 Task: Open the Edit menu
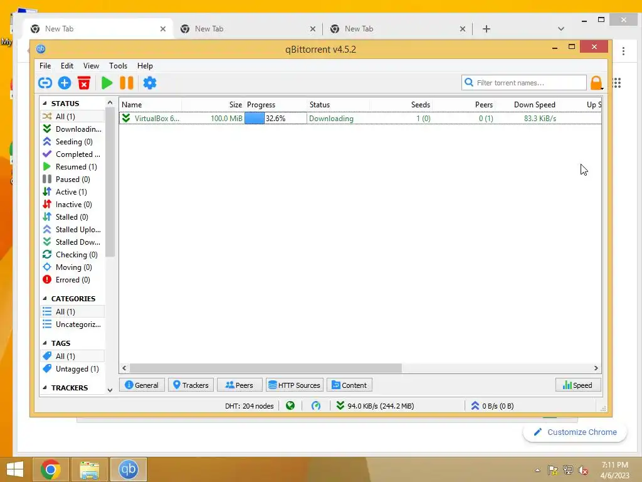66,65
